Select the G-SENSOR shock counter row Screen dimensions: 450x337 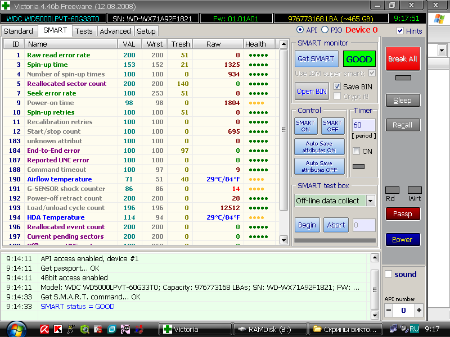pos(141,189)
